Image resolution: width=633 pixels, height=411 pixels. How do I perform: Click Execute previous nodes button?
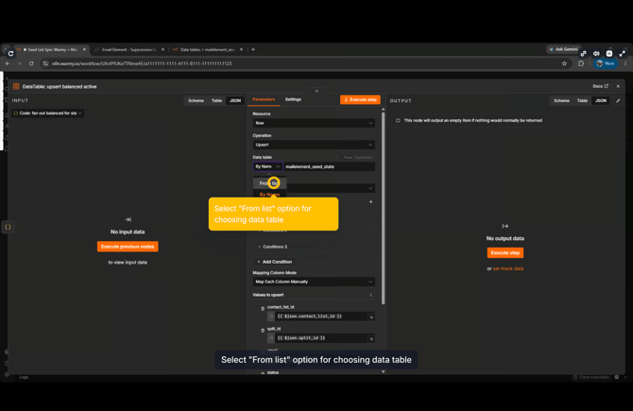coord(128,247)
